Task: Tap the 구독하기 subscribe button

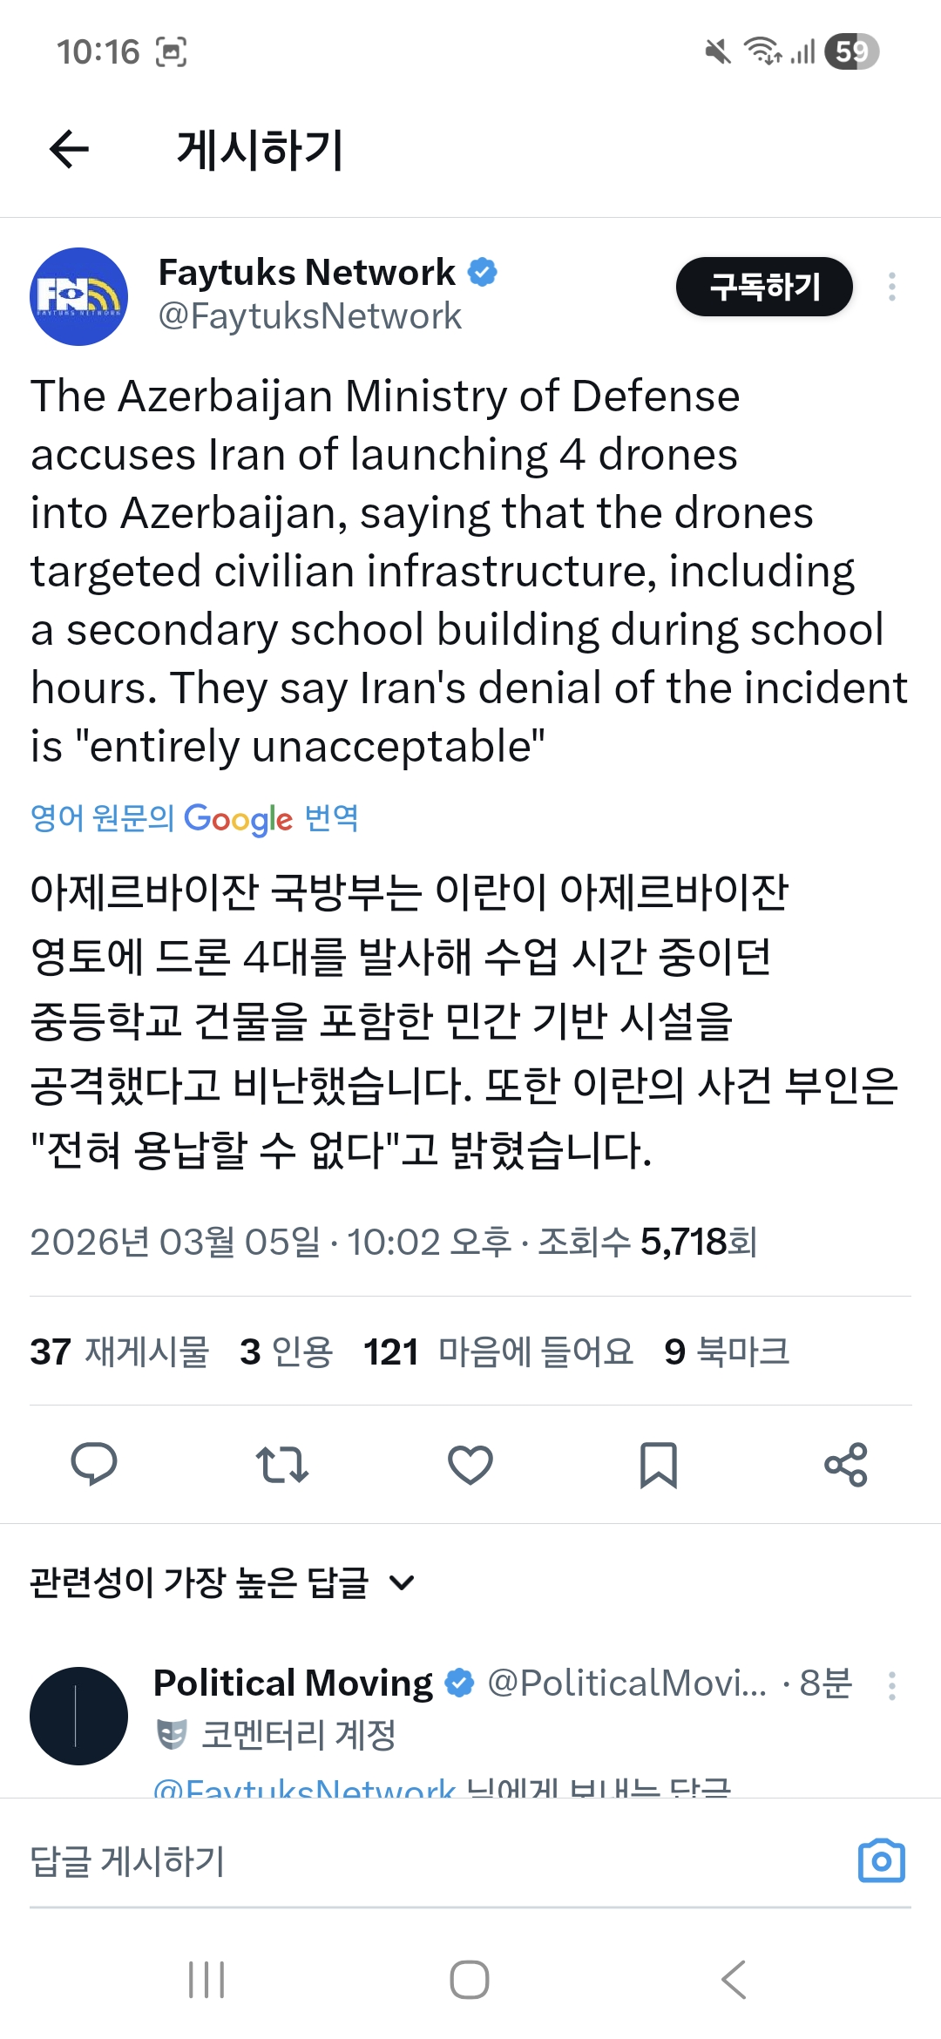Action: 763,287
